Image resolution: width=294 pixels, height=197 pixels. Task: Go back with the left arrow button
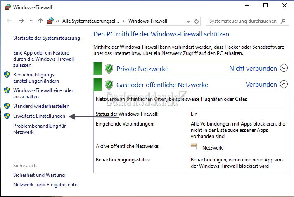pyautogui.click(x=9, y=21)
